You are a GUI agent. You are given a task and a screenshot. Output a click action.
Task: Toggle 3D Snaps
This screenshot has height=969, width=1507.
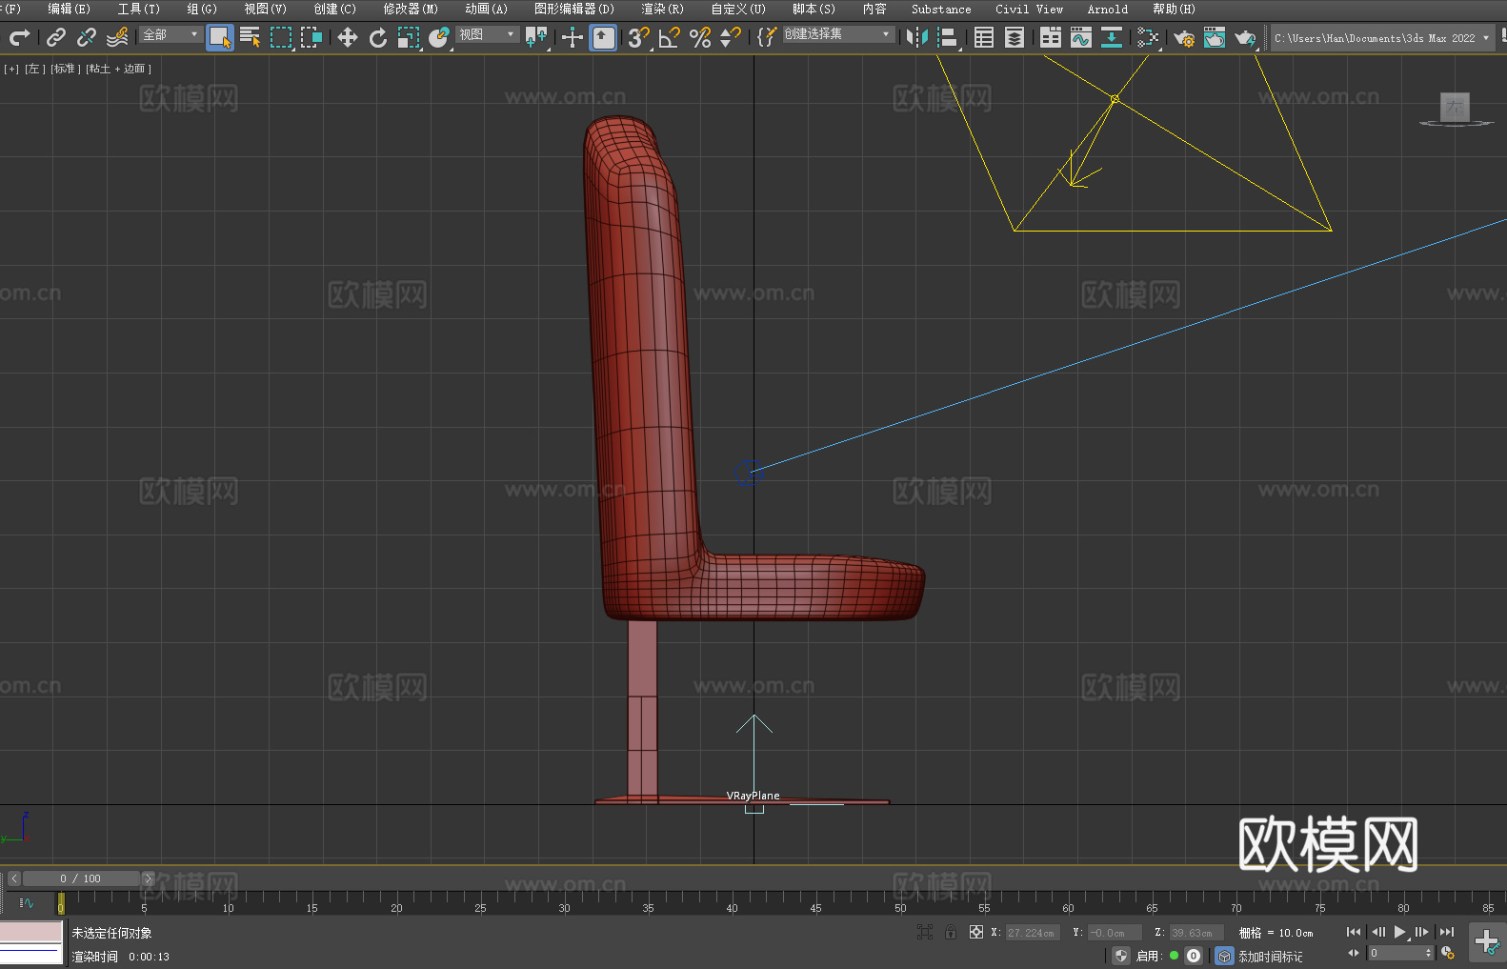click(x=638, y=37)
